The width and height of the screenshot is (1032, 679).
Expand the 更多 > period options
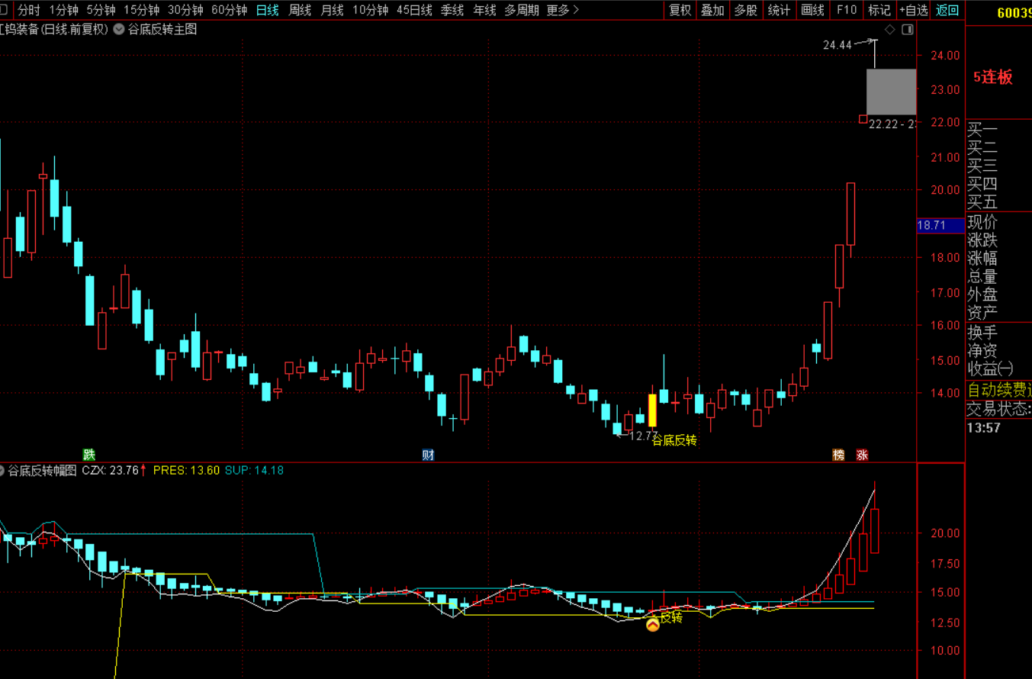click(x=562, y=10)
